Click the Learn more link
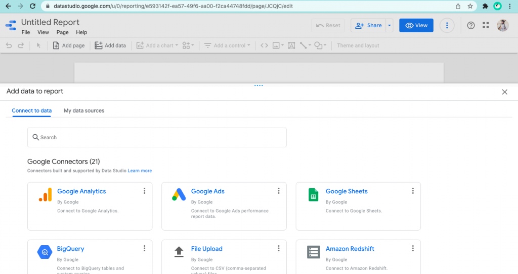Viewport: 518px width, 274px height. coord(140,171)
